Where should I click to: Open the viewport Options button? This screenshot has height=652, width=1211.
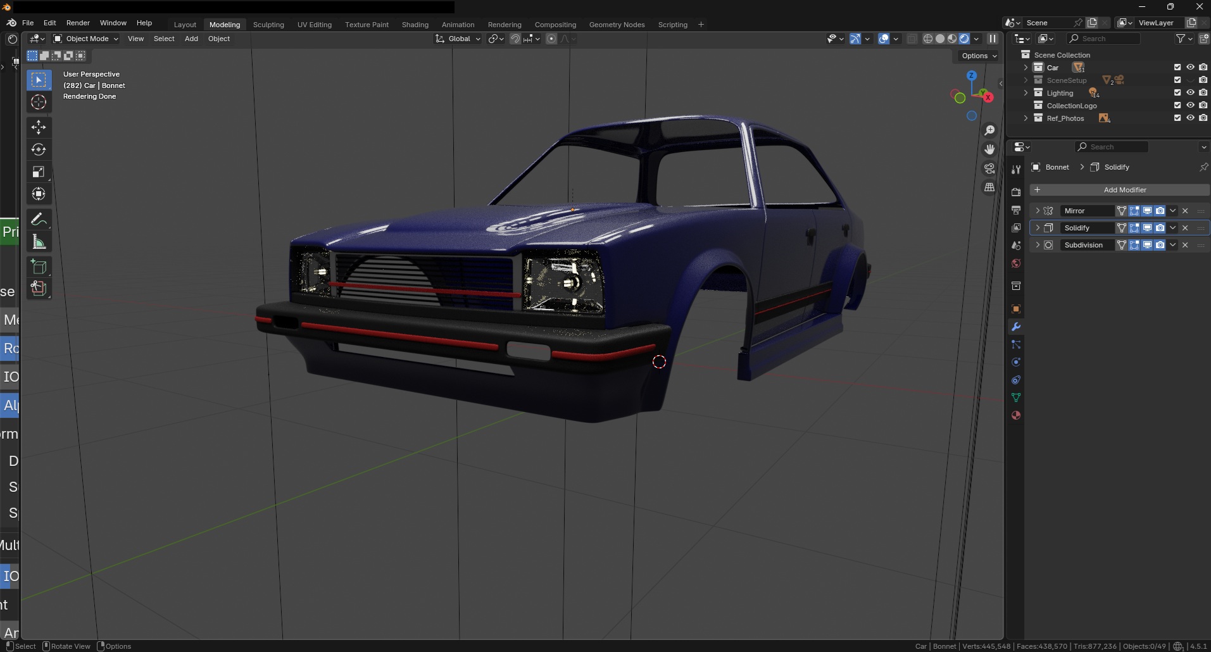(x=979, y=56)
